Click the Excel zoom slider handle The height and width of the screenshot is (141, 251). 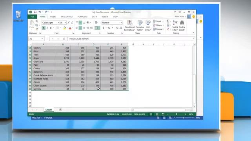pos(176,114)
